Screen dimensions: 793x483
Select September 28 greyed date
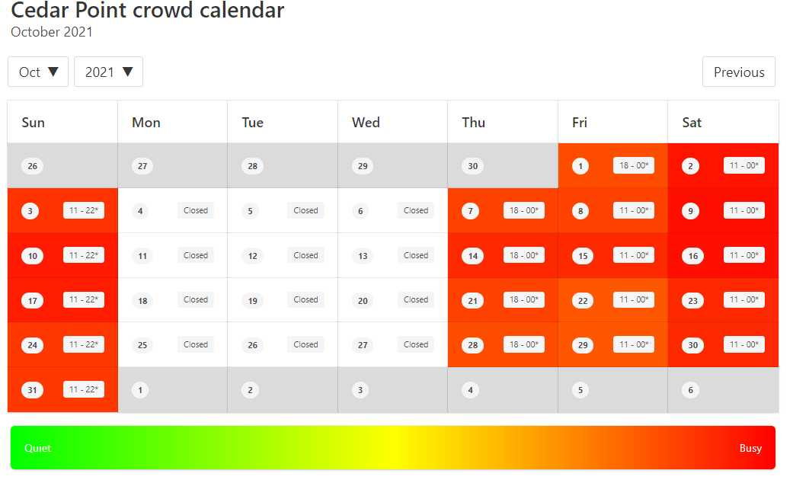(252, 166)
